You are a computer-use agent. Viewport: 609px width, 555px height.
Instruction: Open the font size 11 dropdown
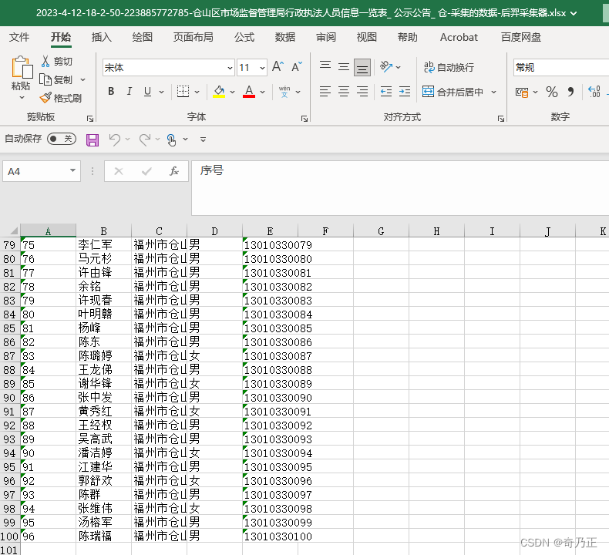(x=263, y=68)
